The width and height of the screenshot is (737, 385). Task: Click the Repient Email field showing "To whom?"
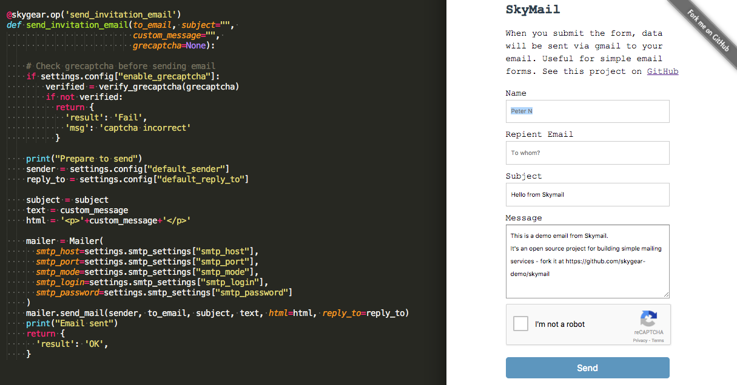587,153
